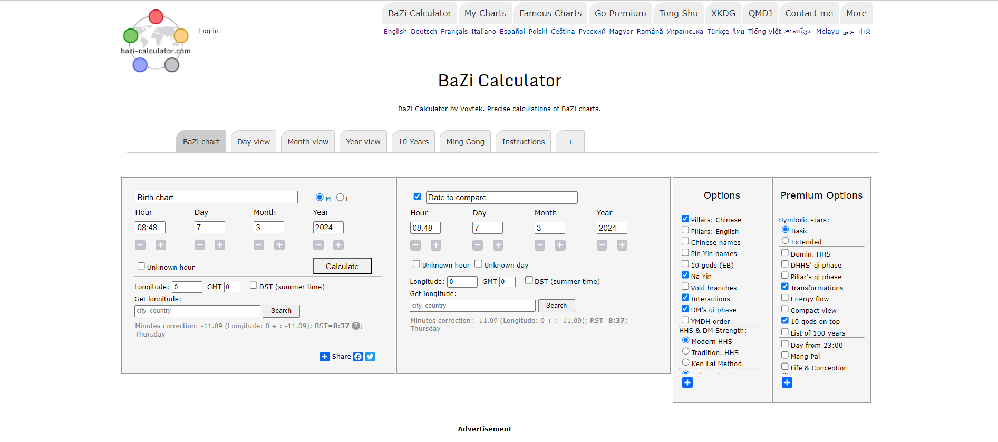Uncheck the Date to compare checkbox
998x442 pixels.
417,196
